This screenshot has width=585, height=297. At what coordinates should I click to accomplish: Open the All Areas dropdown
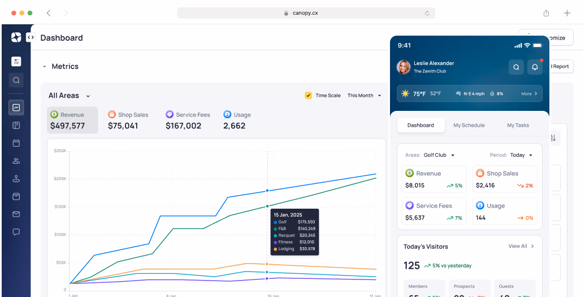pos(70,96)
